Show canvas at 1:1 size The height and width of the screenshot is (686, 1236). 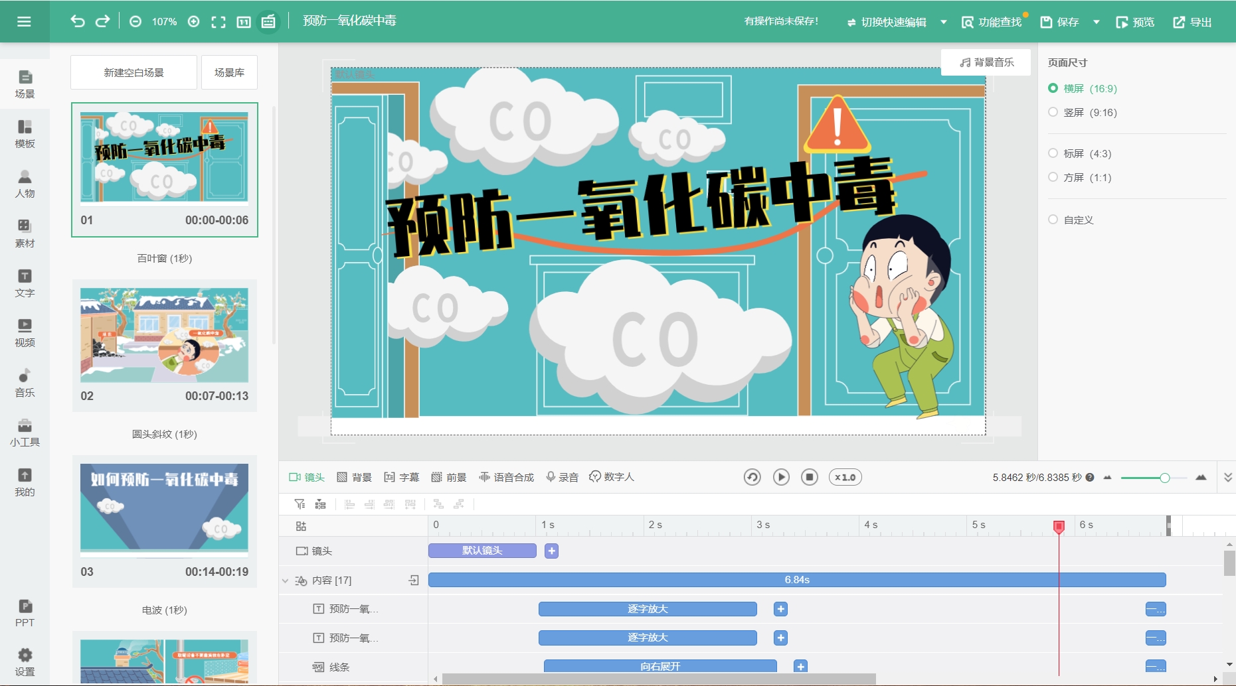point(244,22)
